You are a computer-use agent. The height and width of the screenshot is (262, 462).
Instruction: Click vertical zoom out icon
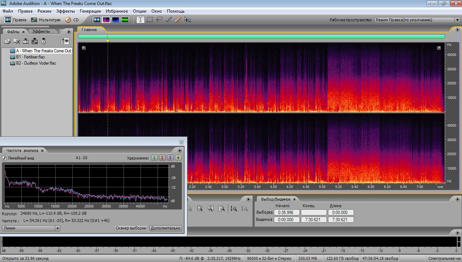click(x=245, y=209)
